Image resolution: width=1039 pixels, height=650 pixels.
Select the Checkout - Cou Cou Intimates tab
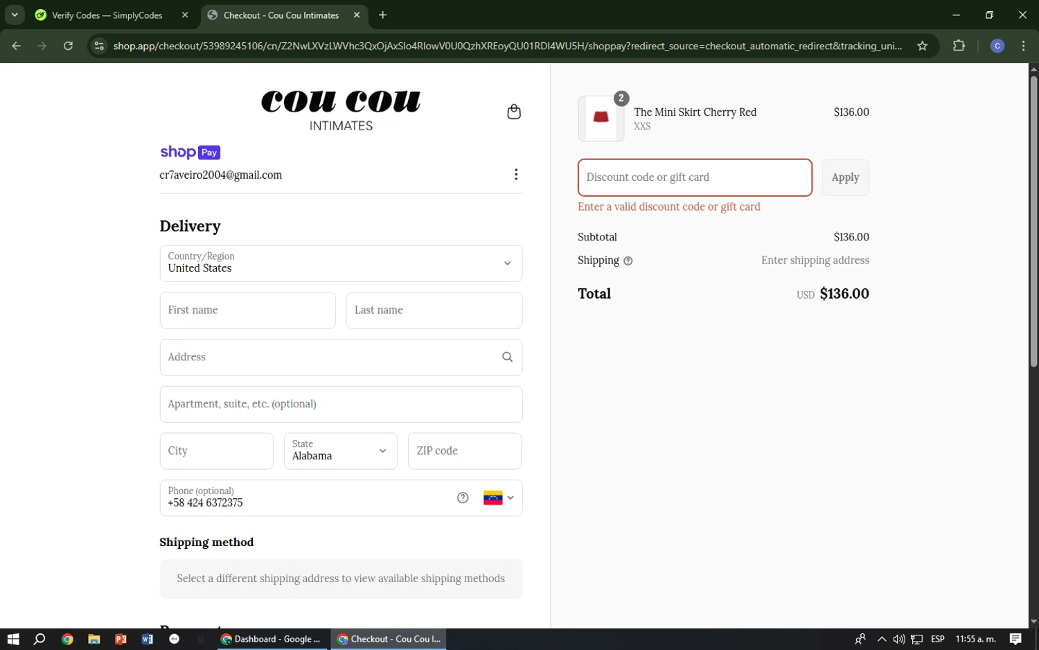281,15
